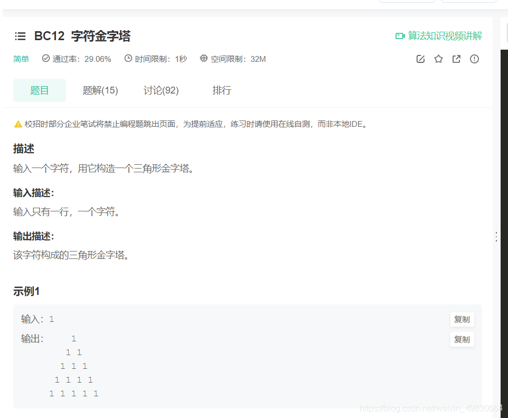Click the pass rate checkmark icon
This screenshot has height=418, width=508.
tap(46, 58)
